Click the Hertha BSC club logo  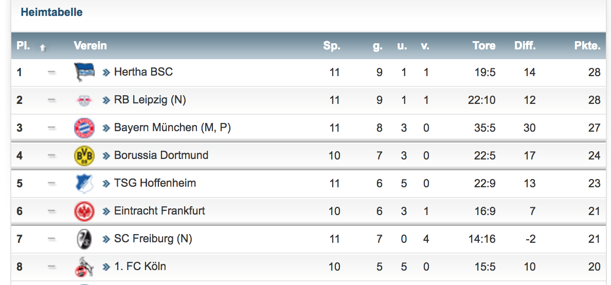pos(84,73)
